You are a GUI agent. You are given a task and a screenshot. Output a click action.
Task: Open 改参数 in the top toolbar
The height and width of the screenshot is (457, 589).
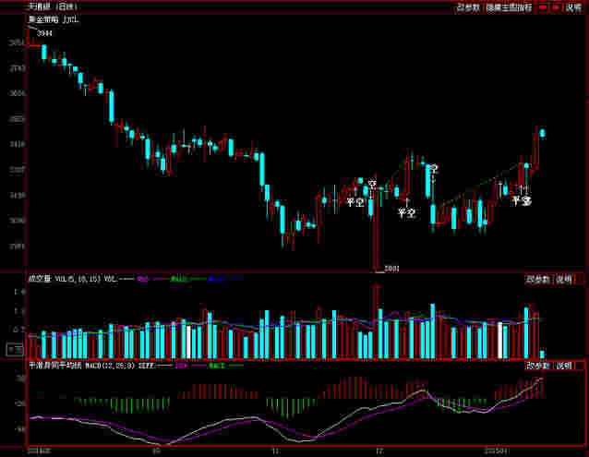click(469, 6)
